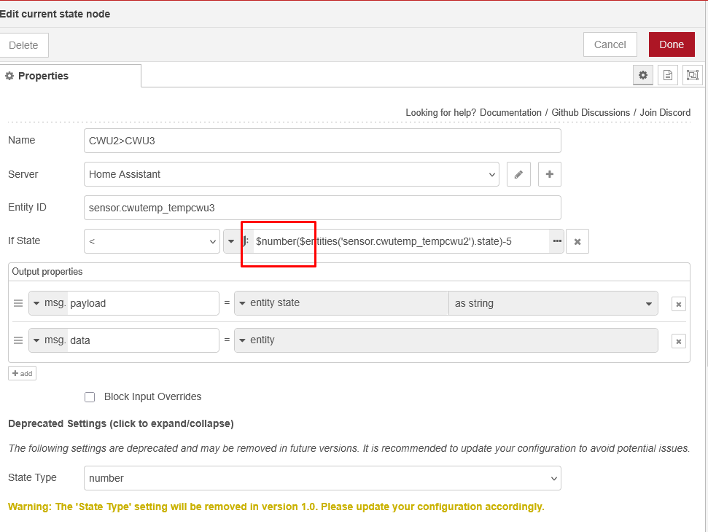Image resolution: width=708 pixels, height=532 pixels.
Task: Enable Block Input Overrides checkbox
Action: [90, 397]
